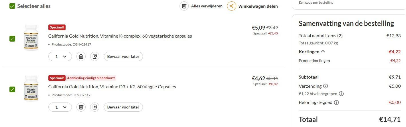
Task: Uncheck the Vitamine D3 + K2 item checkbox
Action: (12, 89)
